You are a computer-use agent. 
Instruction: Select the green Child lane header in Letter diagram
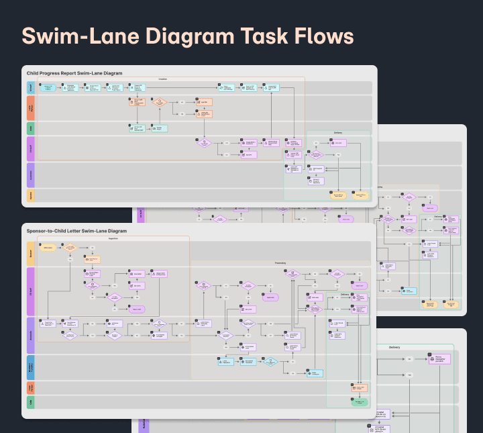point(30,403)
